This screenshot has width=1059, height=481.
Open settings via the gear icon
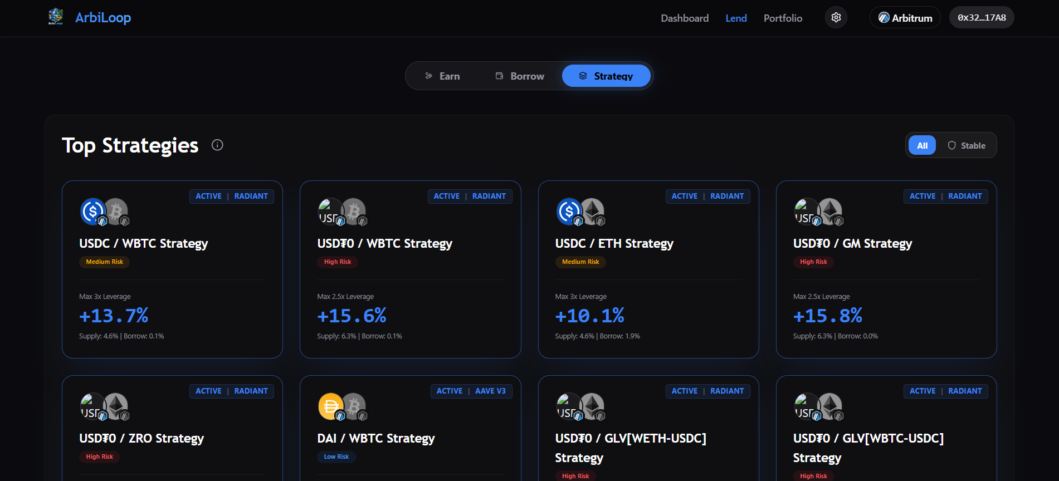point(836,18)
